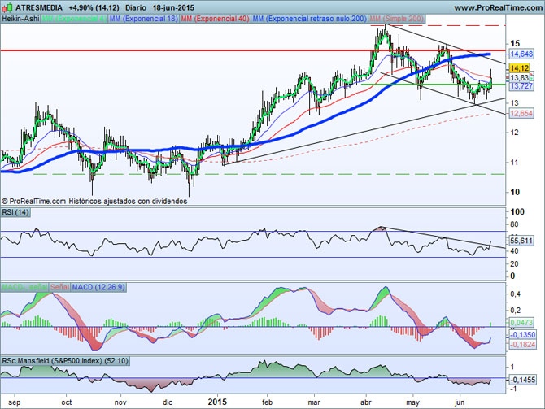
Task: Click the 2015 label on time axis
Action: click(217, 402)
